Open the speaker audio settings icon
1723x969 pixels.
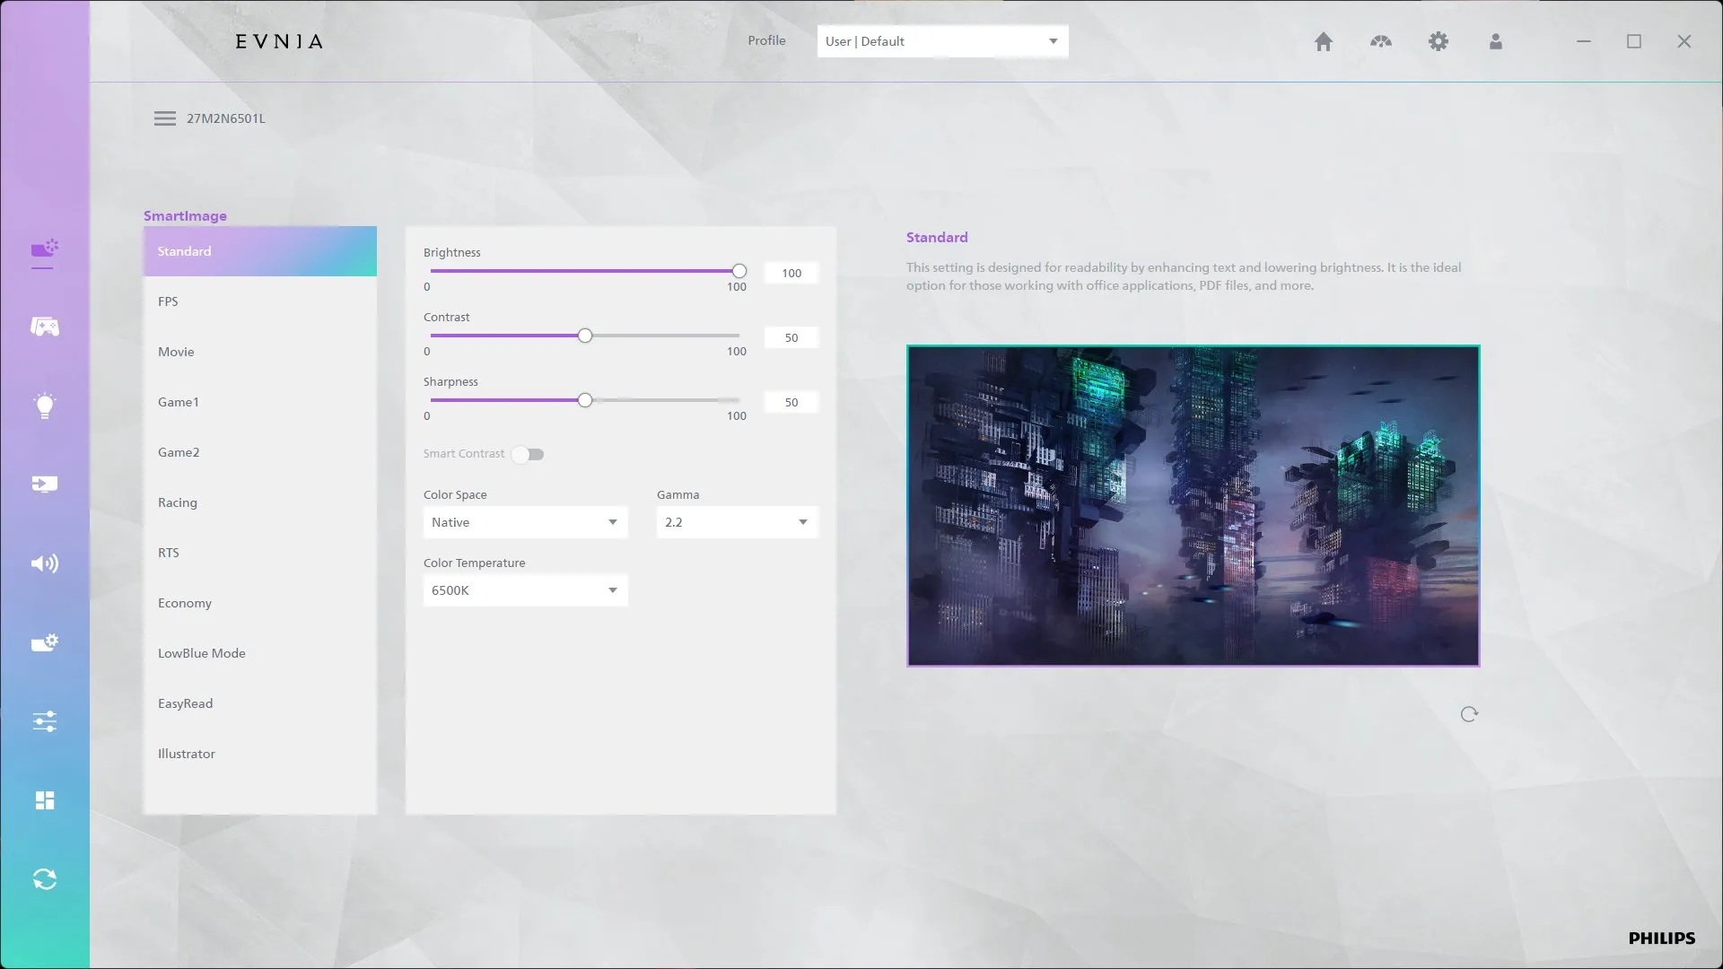click(45, 563)
